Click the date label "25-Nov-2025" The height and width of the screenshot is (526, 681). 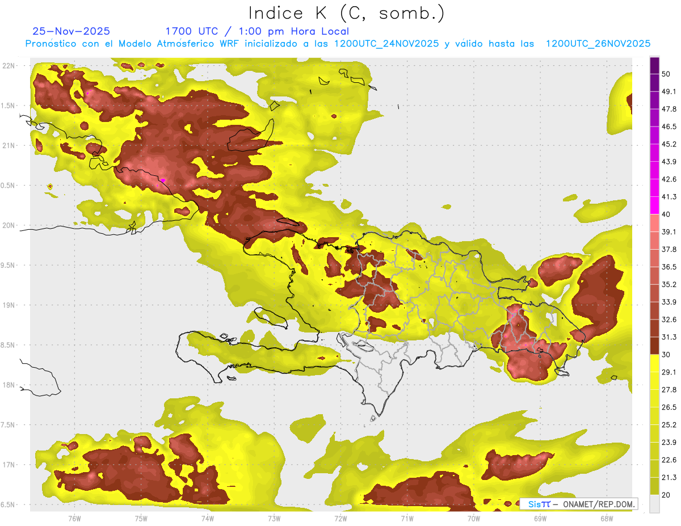coord(72,31)
